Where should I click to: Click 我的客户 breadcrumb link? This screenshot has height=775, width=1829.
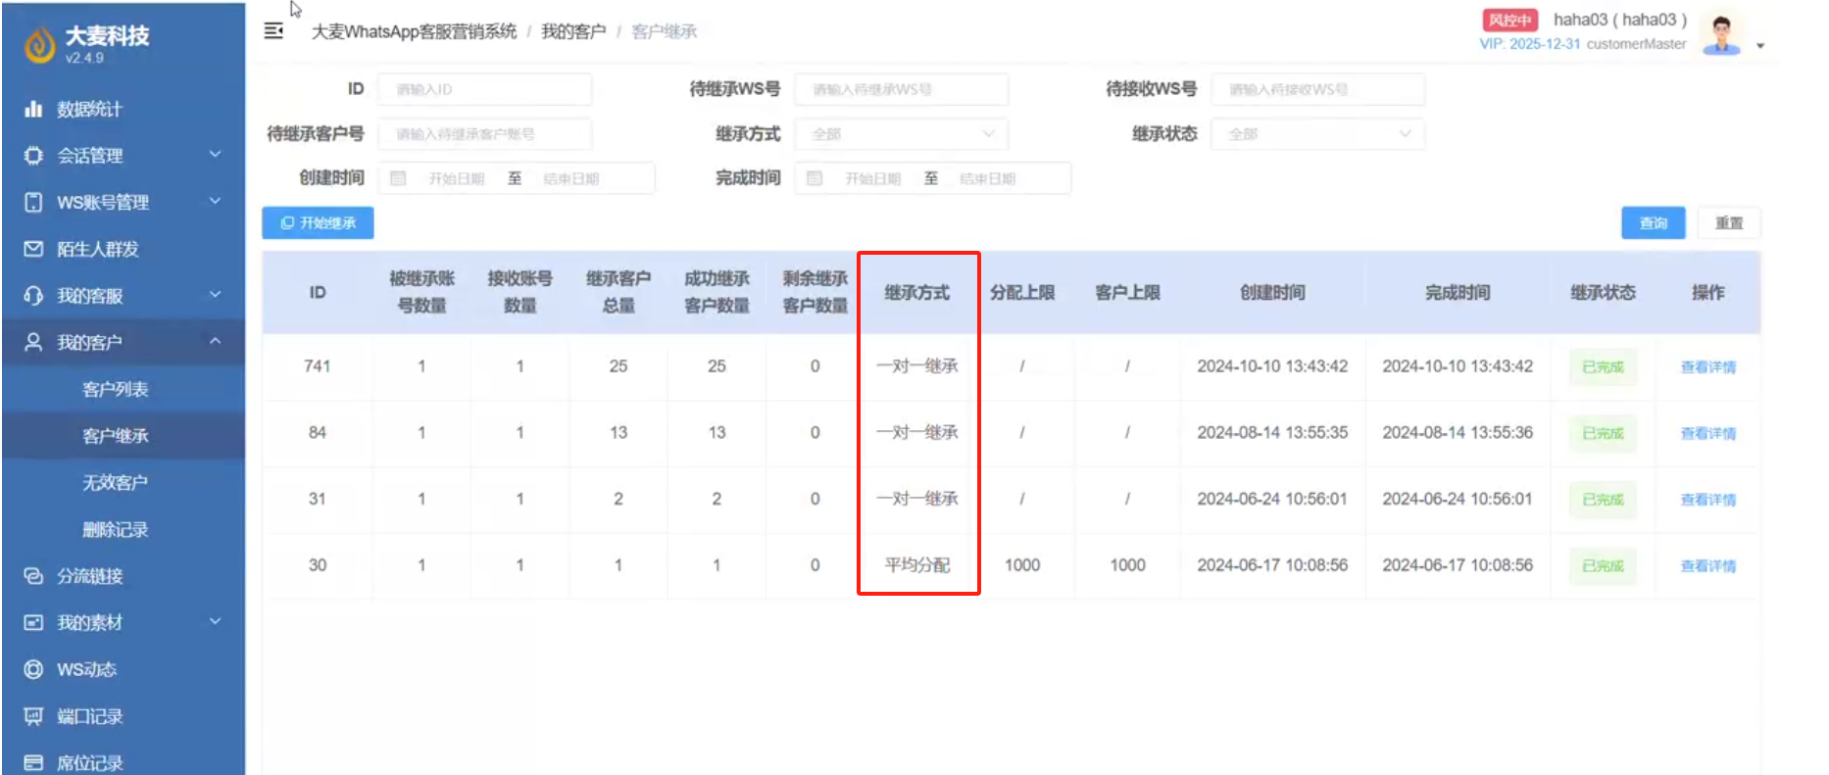coord(573,31)
